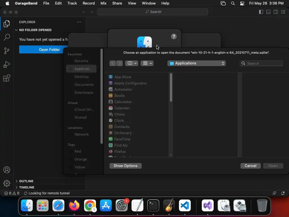Click Looking for remote tunnel status
289x217 pixels.
pyautogui.click(x=47, y=193)
